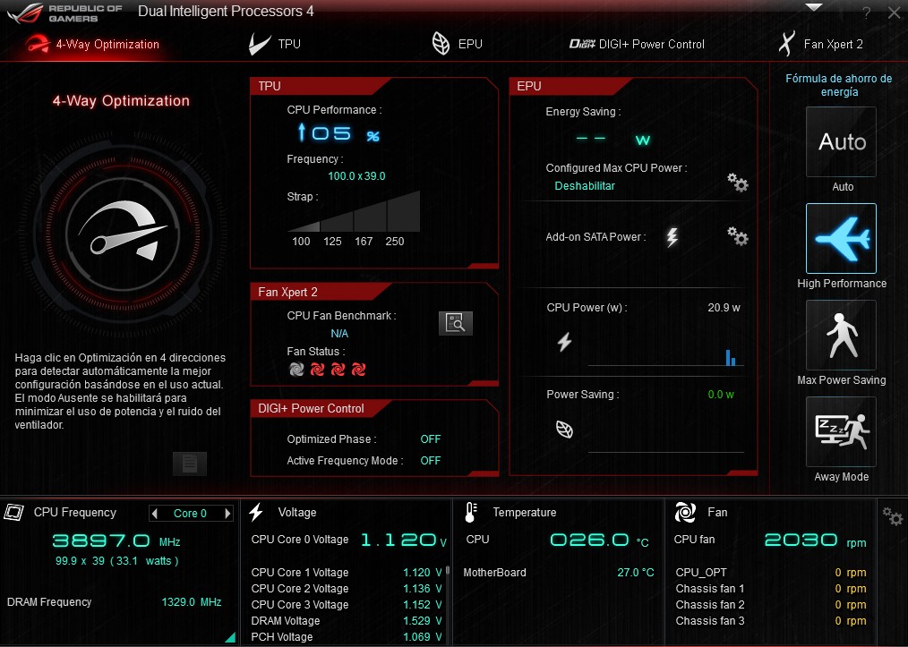Select next core with right arrow
The image size is (908, 647).
tap(227, 514)
